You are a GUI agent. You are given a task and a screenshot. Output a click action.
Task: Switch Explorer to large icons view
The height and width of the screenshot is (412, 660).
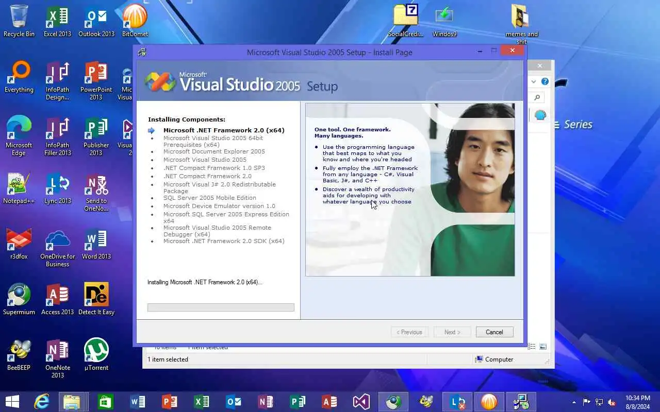543,347
